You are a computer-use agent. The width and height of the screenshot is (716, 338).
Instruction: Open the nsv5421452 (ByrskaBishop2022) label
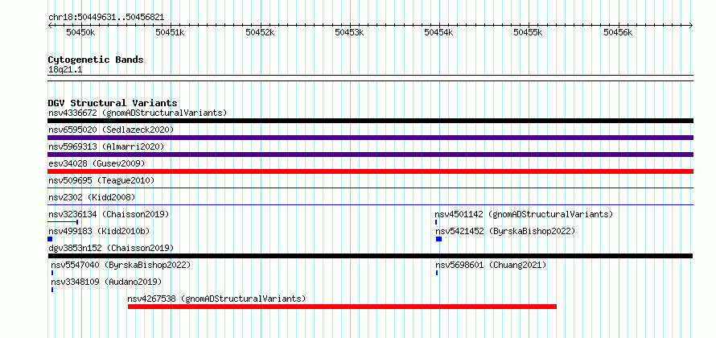pos(505,231)
